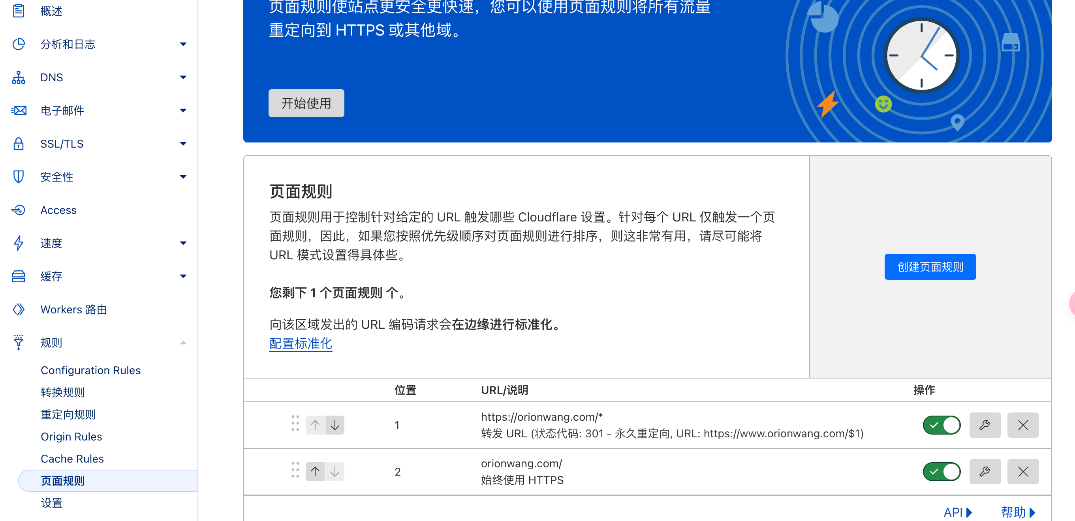This screenshot has height=521, width=1075.
Task: Move rule 1 down with arrow icon
Action: (335, 425)
